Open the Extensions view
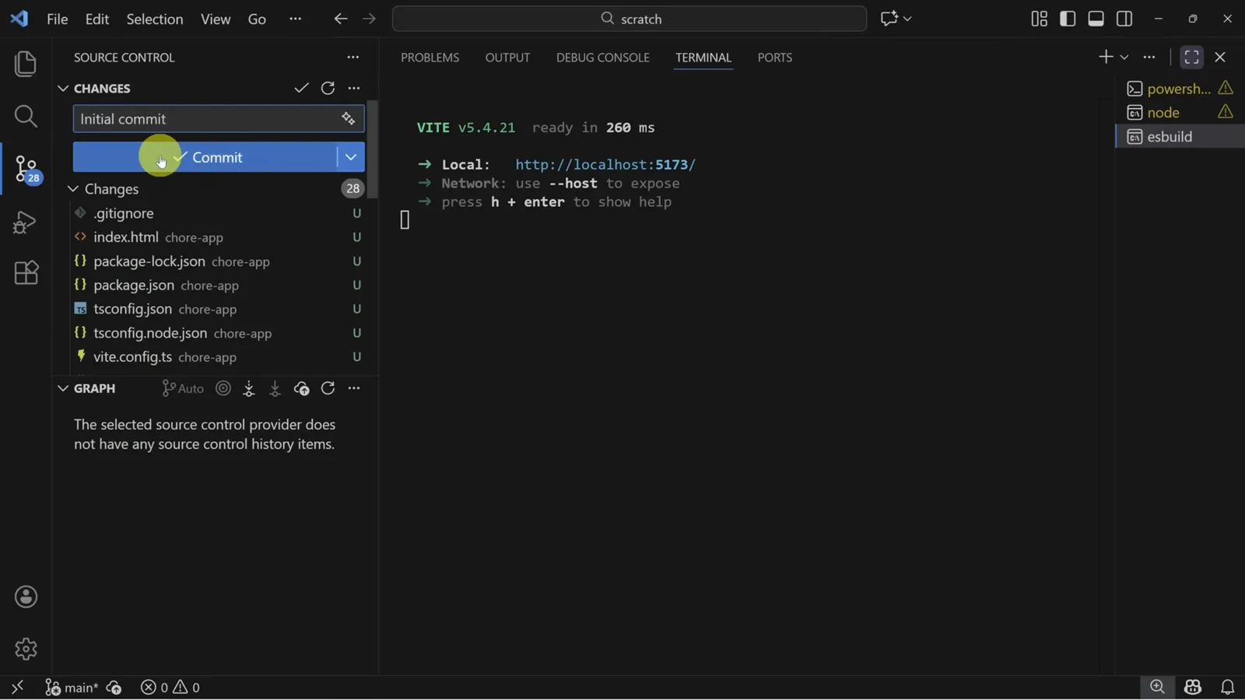 26,273
